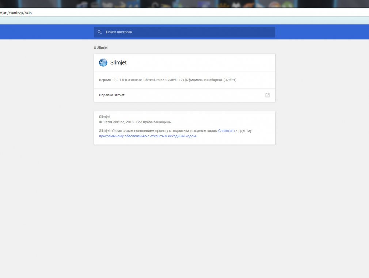
Task: Select the version text 'Версия 19.0.1.0'
Action: [x=111, y=80]
